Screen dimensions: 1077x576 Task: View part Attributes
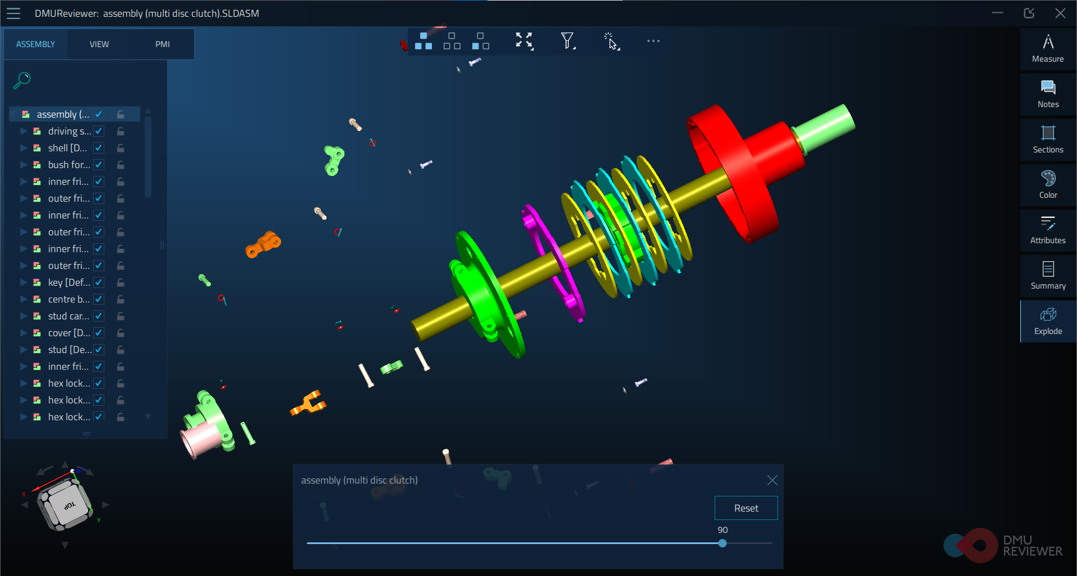coord(1048,230)
